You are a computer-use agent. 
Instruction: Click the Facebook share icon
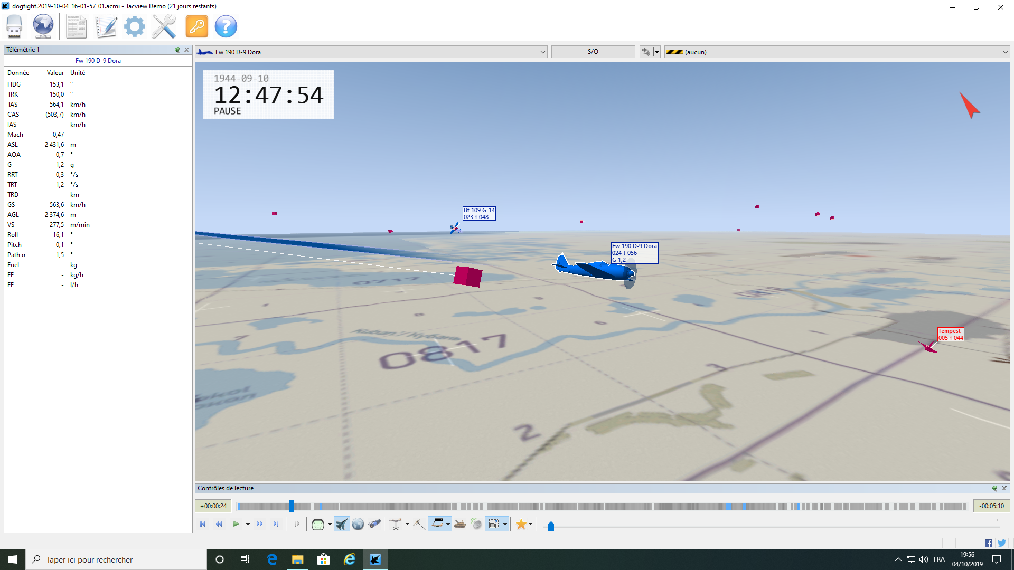pyautogui.click(x=989, y=543)
